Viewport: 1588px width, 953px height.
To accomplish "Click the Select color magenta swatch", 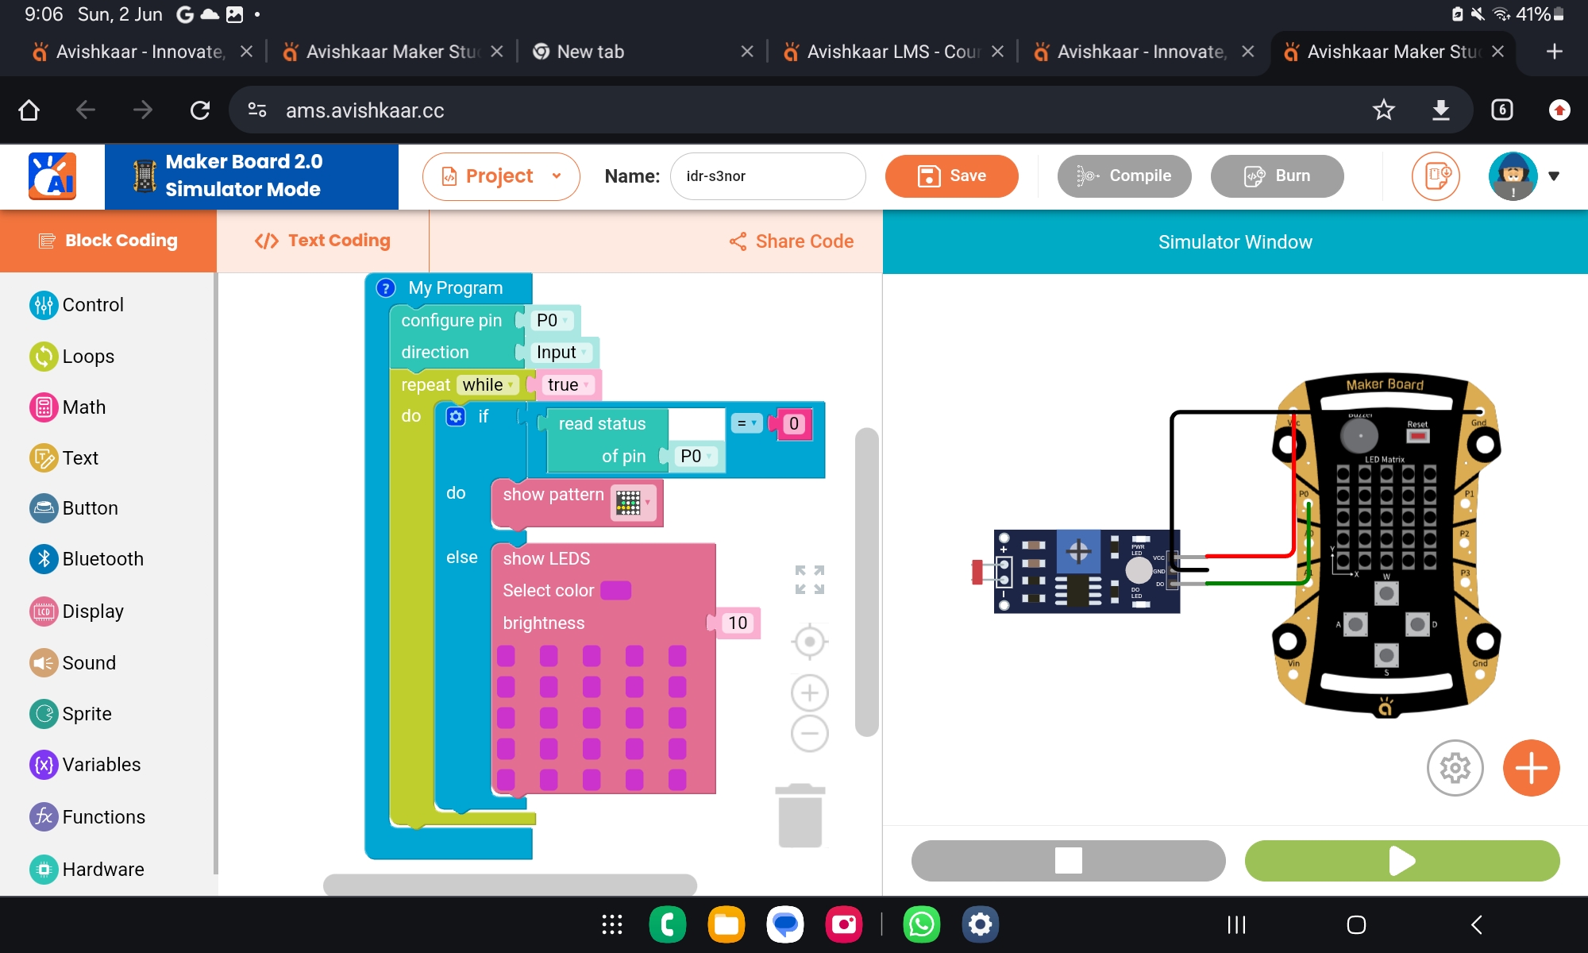I will coord(615,590).
